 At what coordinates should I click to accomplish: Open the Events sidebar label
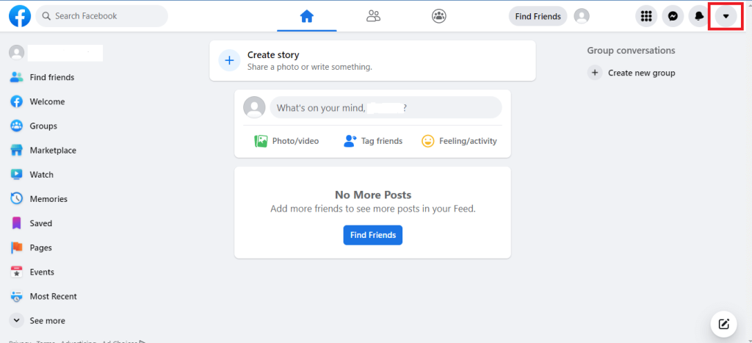click(42, 272)
